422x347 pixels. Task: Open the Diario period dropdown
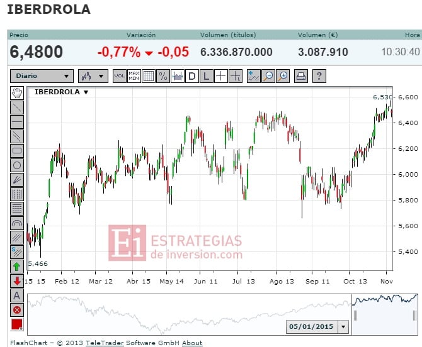(42, 76)
